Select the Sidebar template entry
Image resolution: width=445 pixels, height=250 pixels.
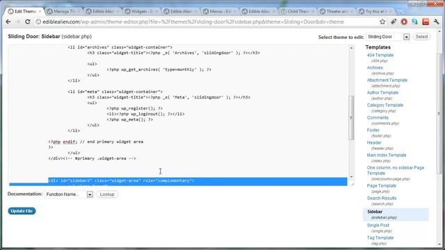(396, 215)
